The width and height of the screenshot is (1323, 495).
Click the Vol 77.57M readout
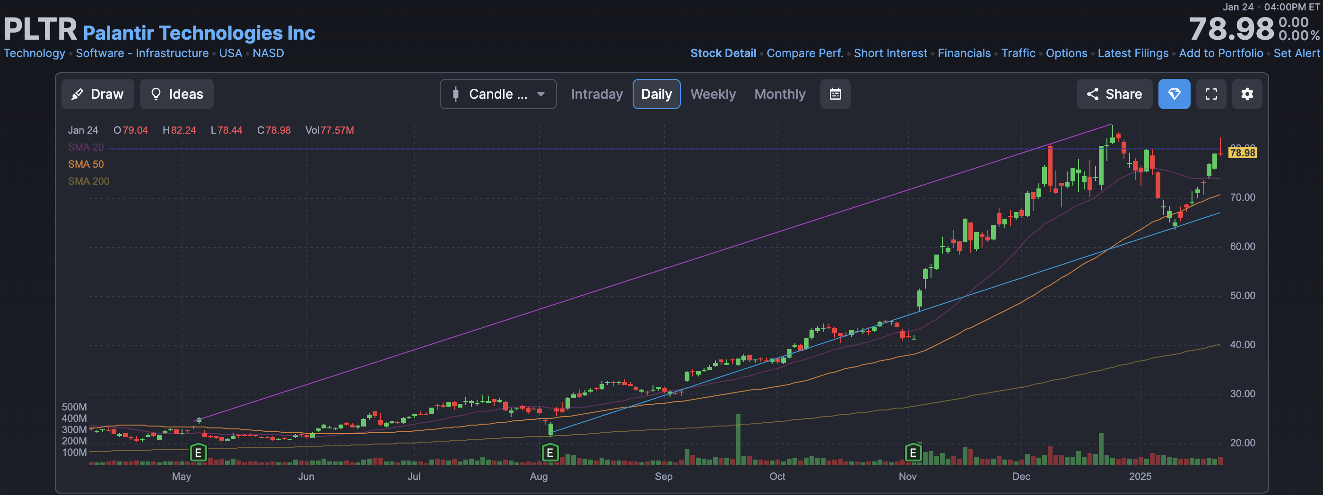tap(329, 130)
